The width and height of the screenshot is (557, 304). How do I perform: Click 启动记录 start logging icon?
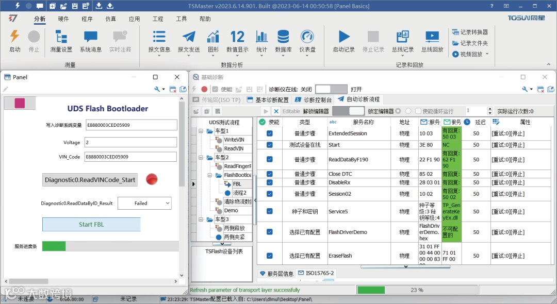(343, 37)
